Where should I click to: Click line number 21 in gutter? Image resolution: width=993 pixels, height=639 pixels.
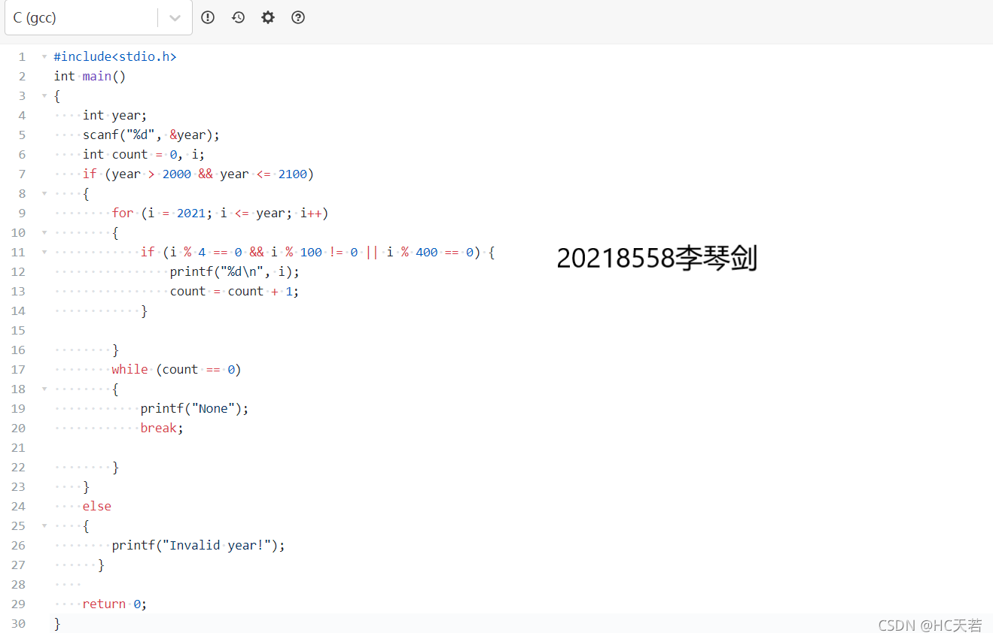[x=18, y=447]
